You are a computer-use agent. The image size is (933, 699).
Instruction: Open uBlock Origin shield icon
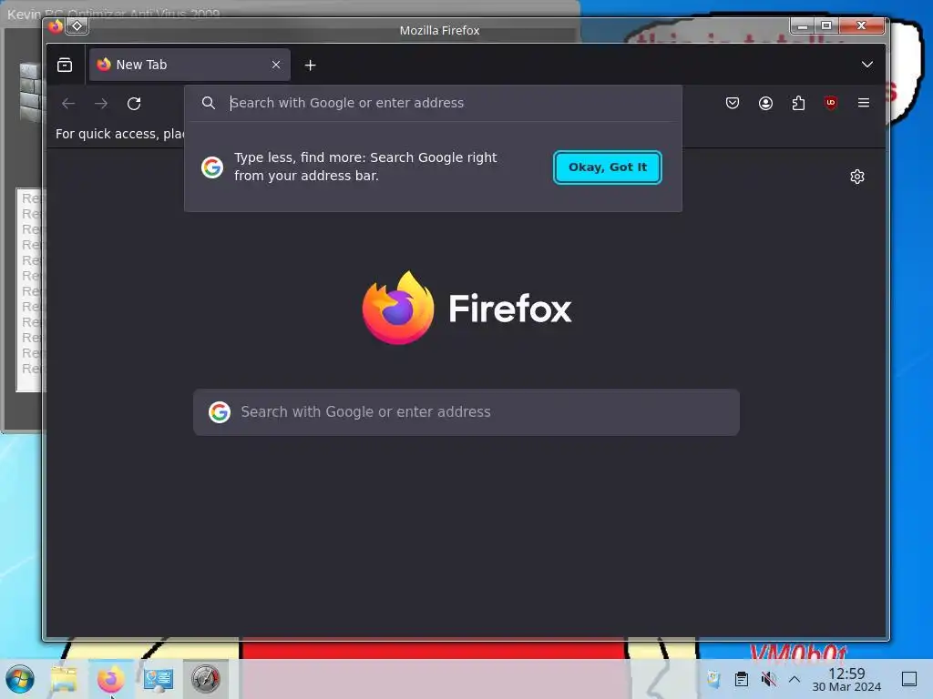831,103
